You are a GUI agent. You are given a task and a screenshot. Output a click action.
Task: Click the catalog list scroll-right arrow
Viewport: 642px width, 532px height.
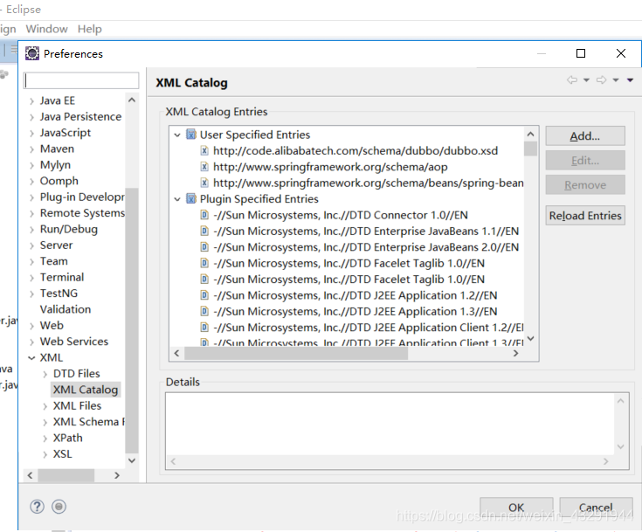[515, 354]
